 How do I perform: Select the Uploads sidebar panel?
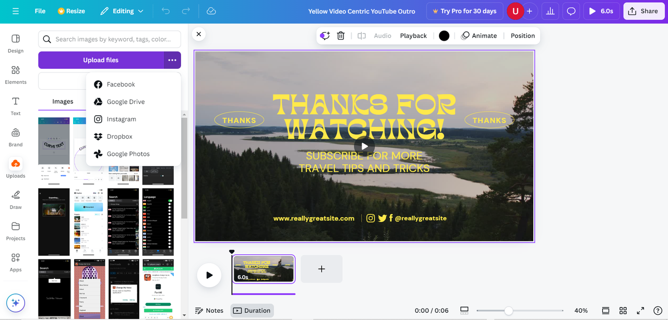point(16,169)
